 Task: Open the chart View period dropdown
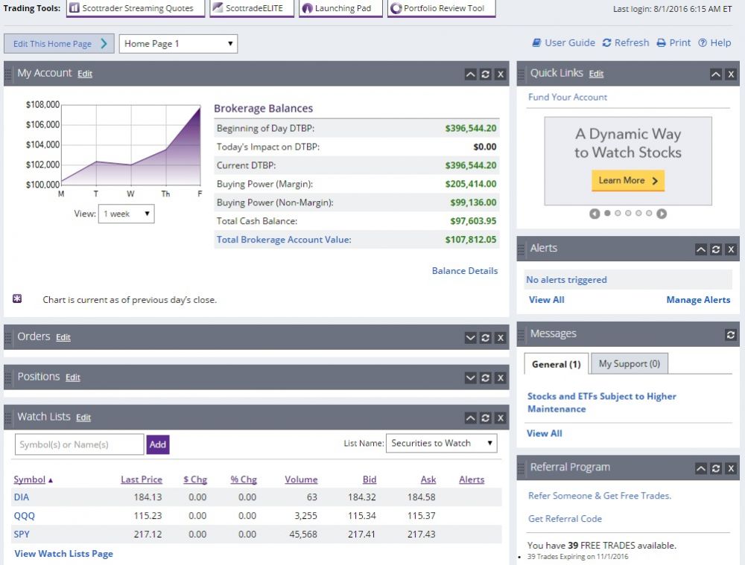pos(126,214)
